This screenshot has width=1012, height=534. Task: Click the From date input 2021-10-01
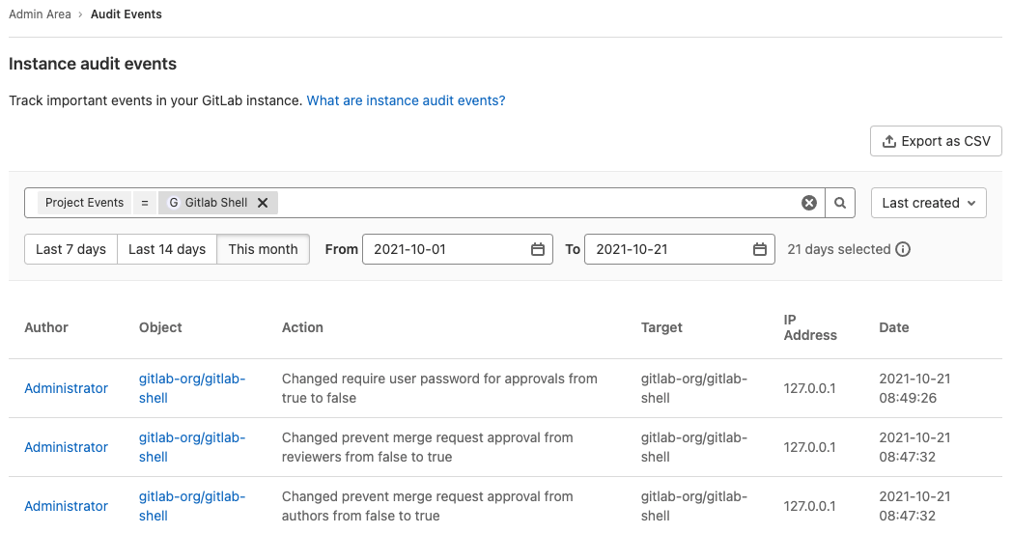444,249
